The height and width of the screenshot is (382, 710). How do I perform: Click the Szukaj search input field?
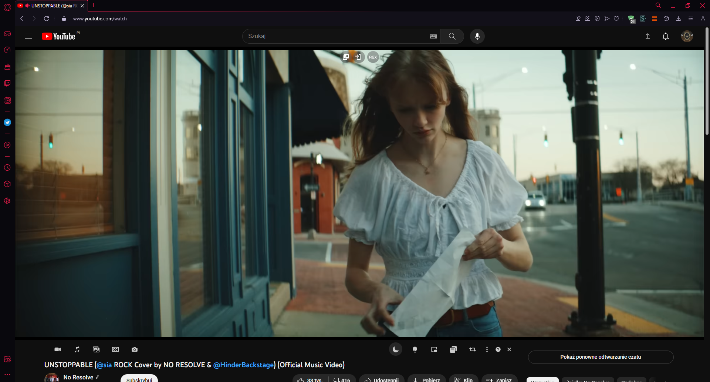[x=333, y=36]
